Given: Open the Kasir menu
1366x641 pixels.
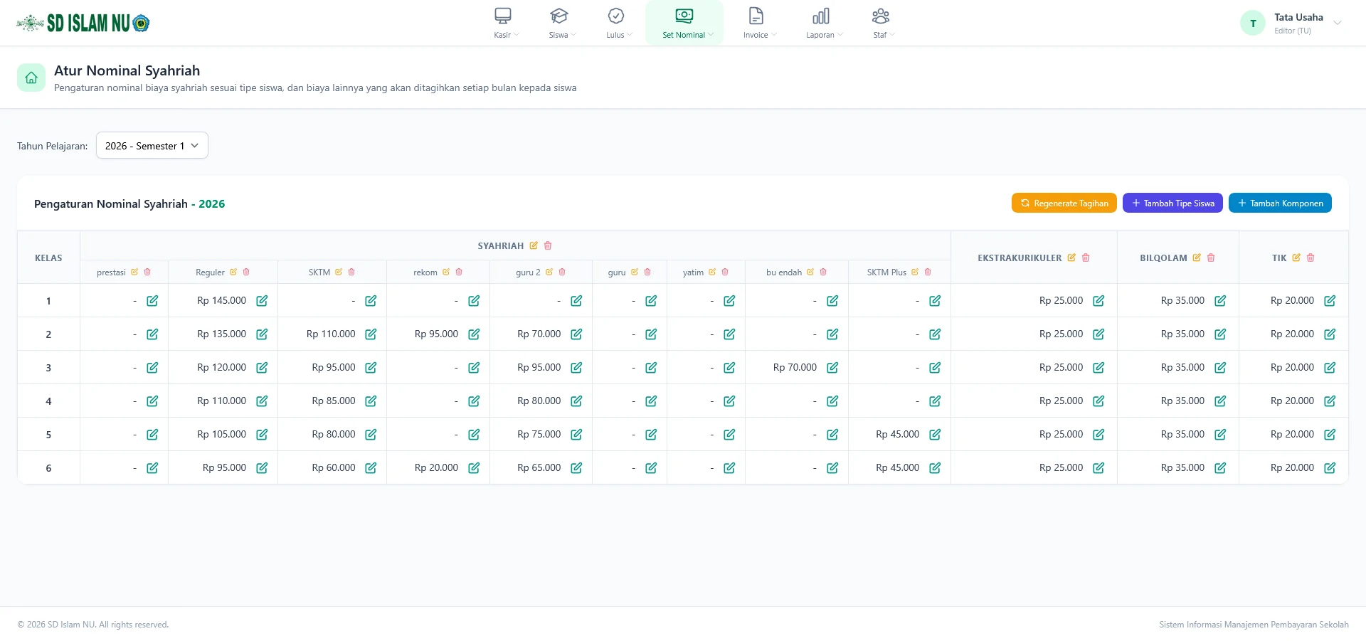Looking at the screenshot, I should (506, 23).
